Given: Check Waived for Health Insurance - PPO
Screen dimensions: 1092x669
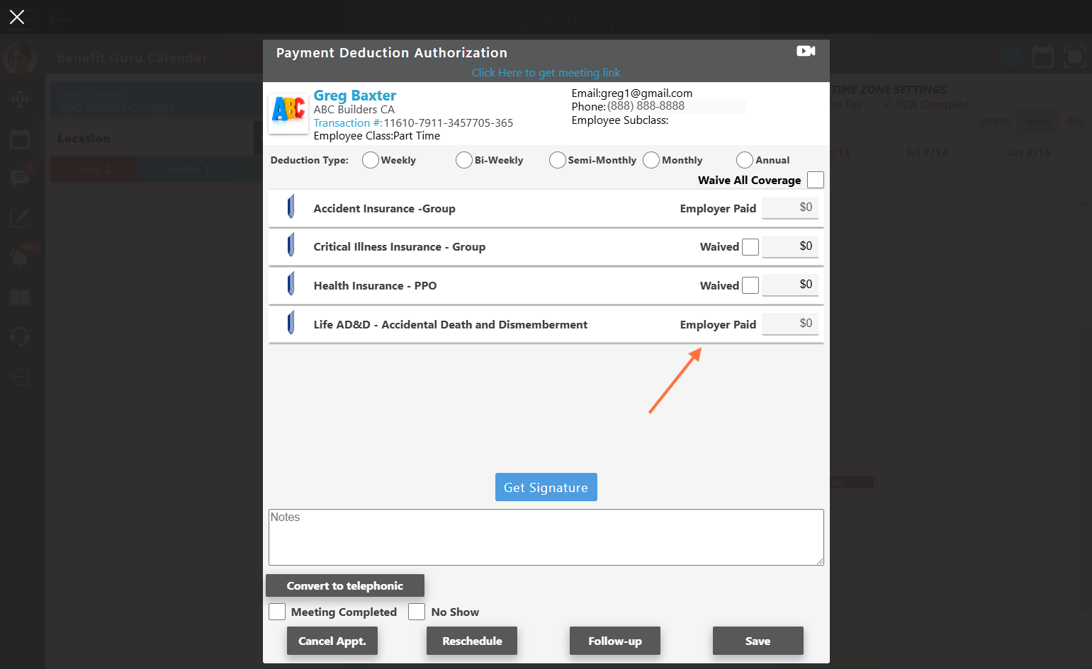Looking at the screenshot, I should point(750,285).
